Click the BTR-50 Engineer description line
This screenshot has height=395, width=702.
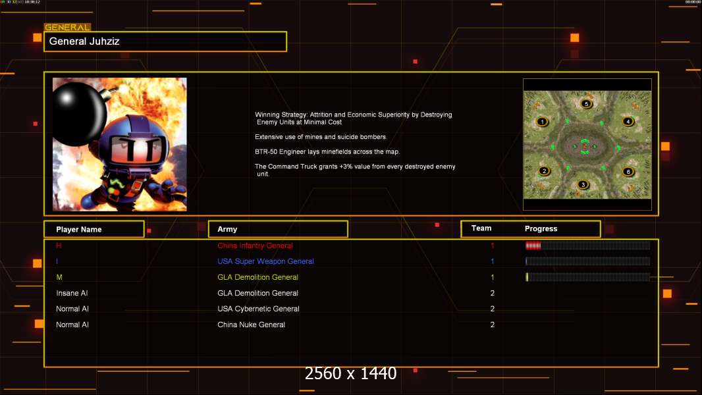[x=327, y=151]
